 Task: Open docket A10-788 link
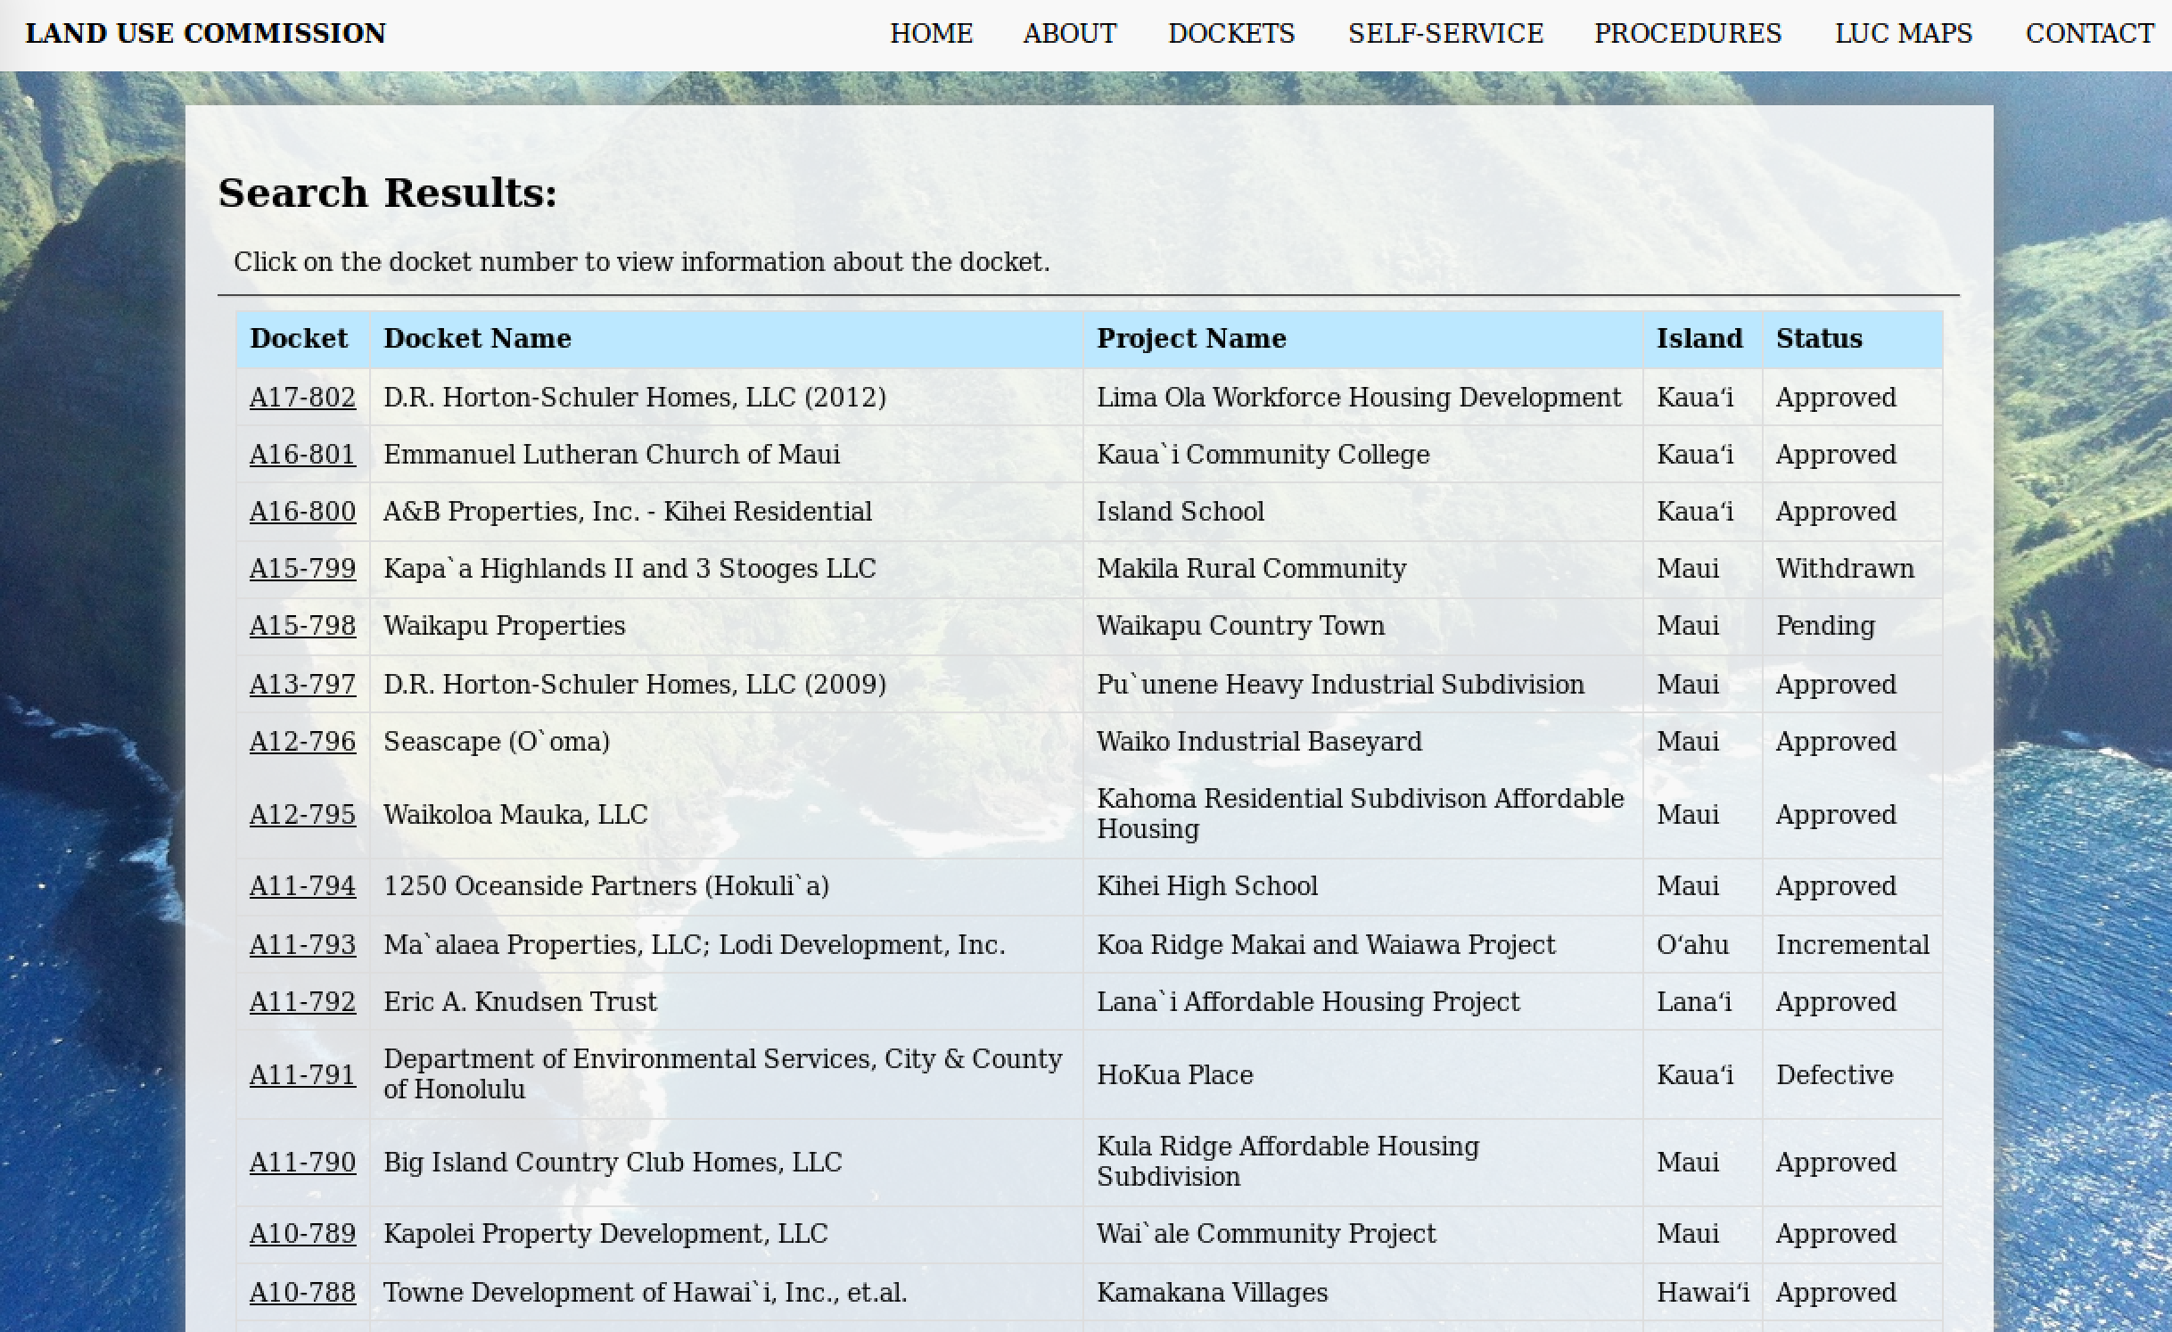coord(302,1293)
